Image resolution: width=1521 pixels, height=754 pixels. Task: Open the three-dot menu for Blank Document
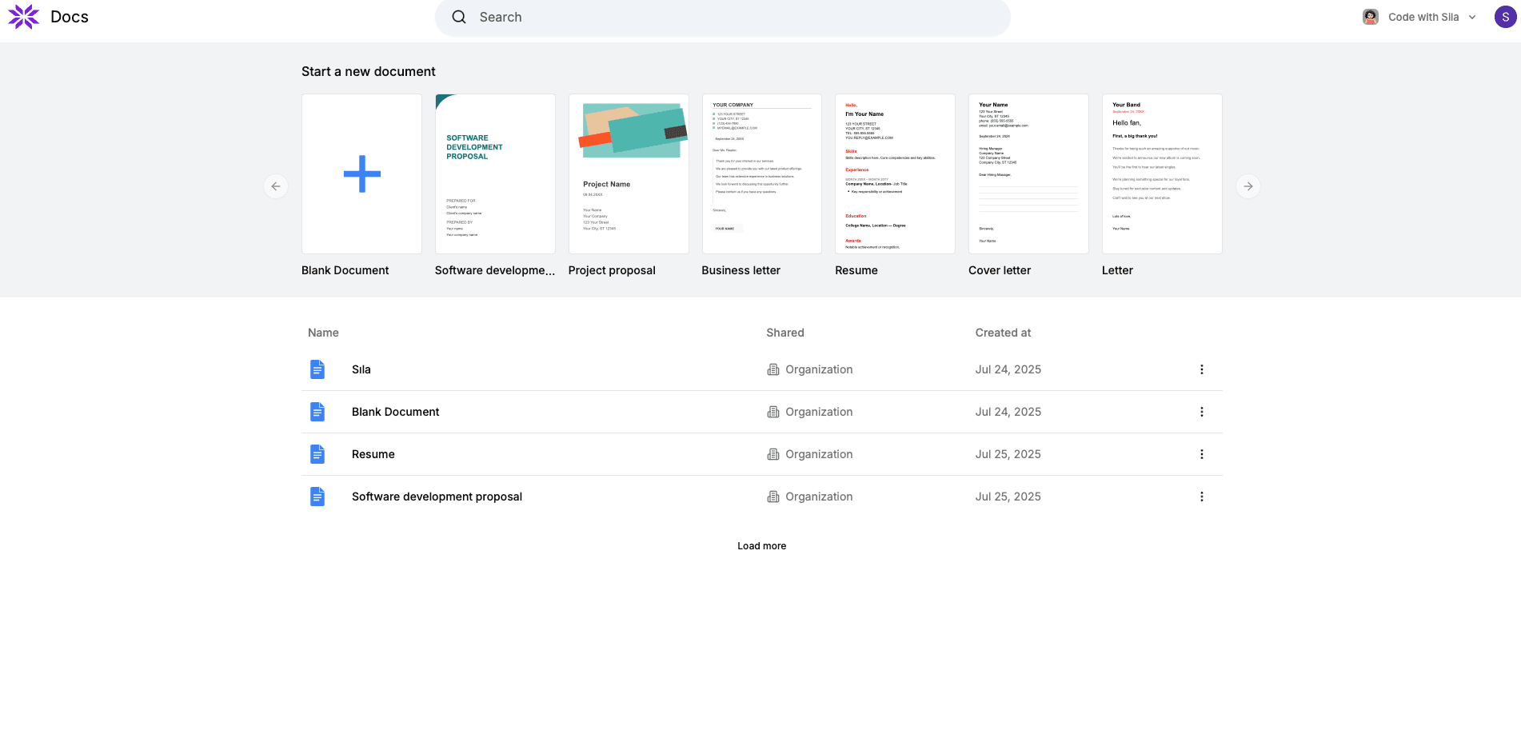[1201, 412]
